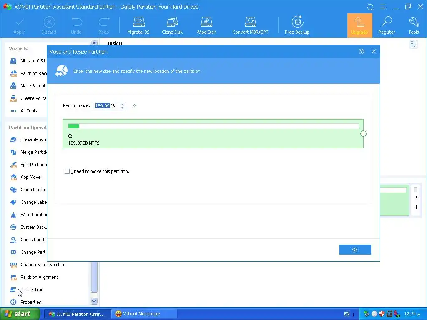The height and width of the screenshot is (320, 427).
Task: Expand advanced options double chevron
Action: point(134,105)
